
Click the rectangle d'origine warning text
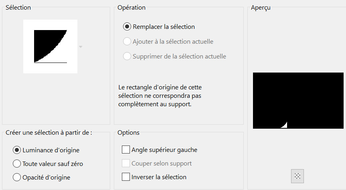tap(163, 95)
